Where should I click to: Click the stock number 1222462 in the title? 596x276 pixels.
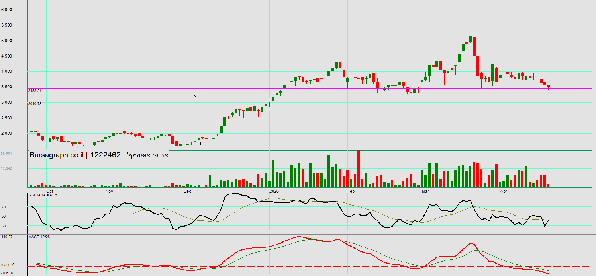[106, 155]
